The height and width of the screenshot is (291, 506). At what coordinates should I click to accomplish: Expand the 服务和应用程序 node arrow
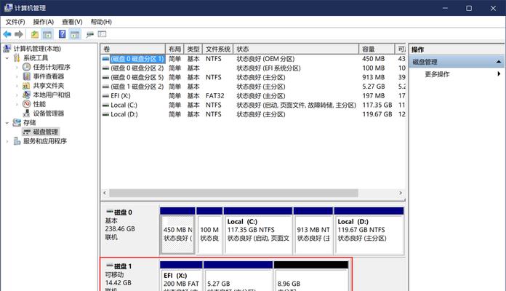point(7,141)
